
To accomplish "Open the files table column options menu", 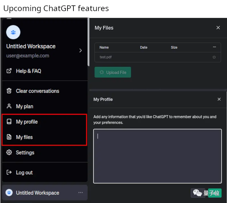I will pyautogui.click(x=214, y=47).
